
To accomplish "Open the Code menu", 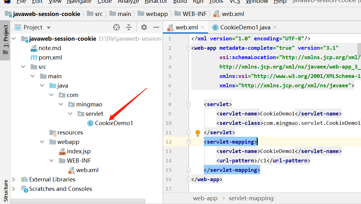I will (104, 1).
